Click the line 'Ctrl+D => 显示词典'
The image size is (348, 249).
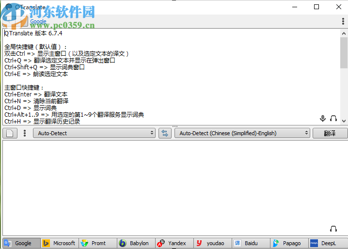point(31,108)
